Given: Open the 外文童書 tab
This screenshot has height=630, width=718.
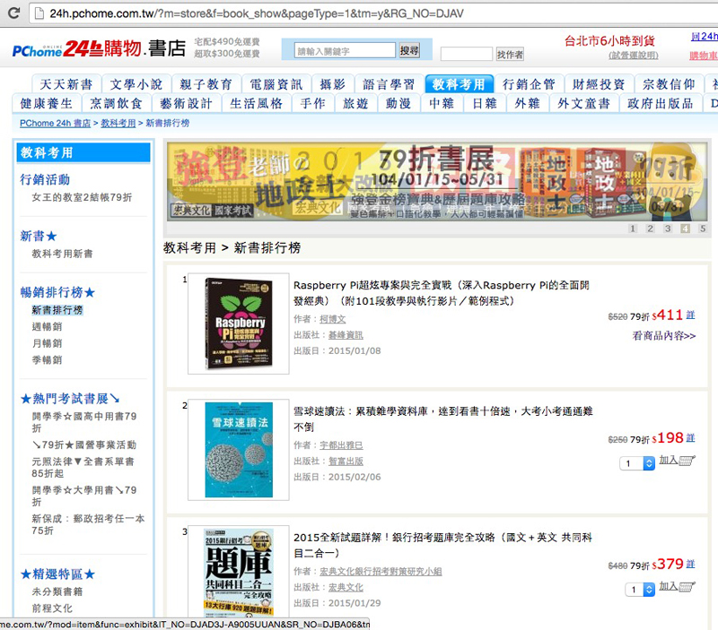Looking at the screenshot, I should (x=584, y=103).
